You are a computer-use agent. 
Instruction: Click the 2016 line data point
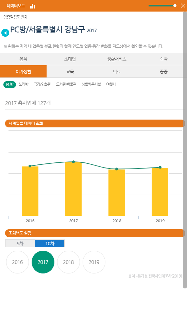click(30, 166)
